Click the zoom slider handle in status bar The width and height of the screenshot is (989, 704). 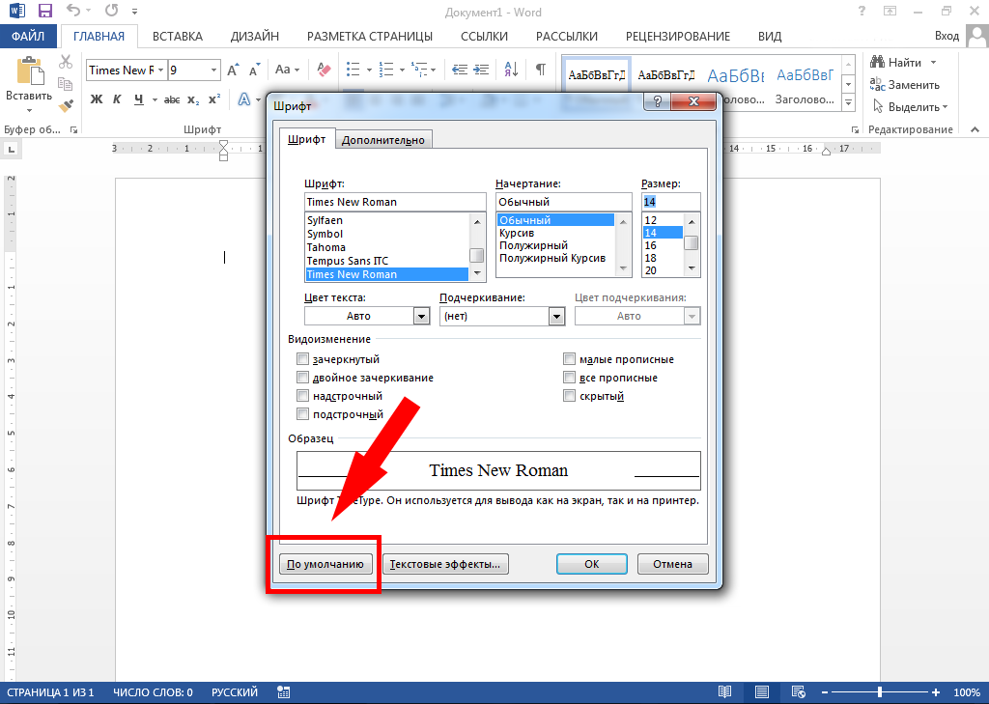pos(879,692)
